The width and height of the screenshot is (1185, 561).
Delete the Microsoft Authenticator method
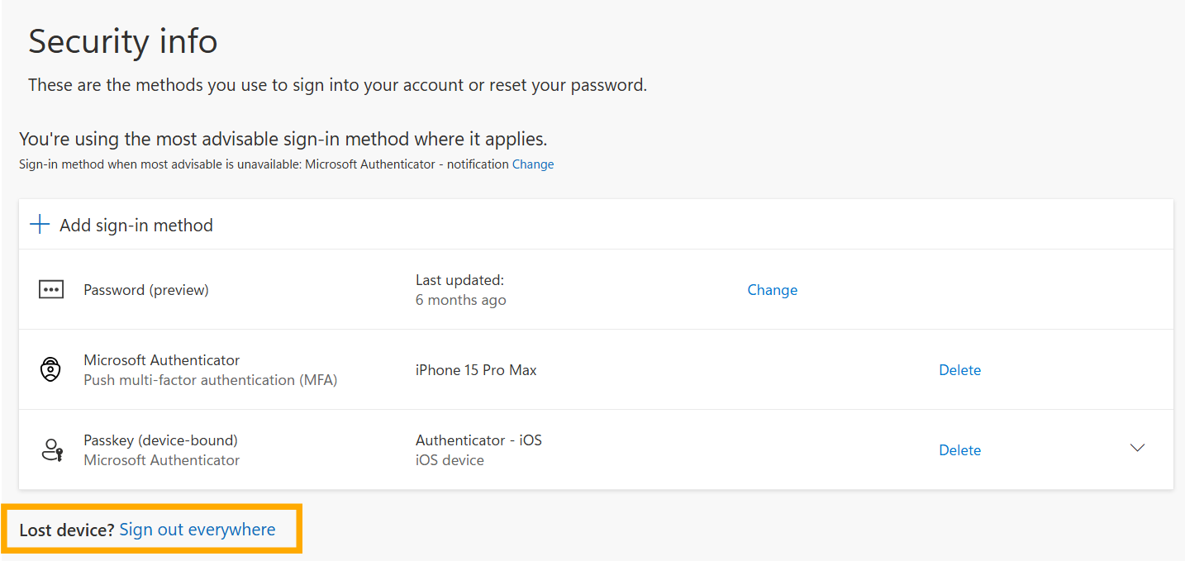(959, 370)
